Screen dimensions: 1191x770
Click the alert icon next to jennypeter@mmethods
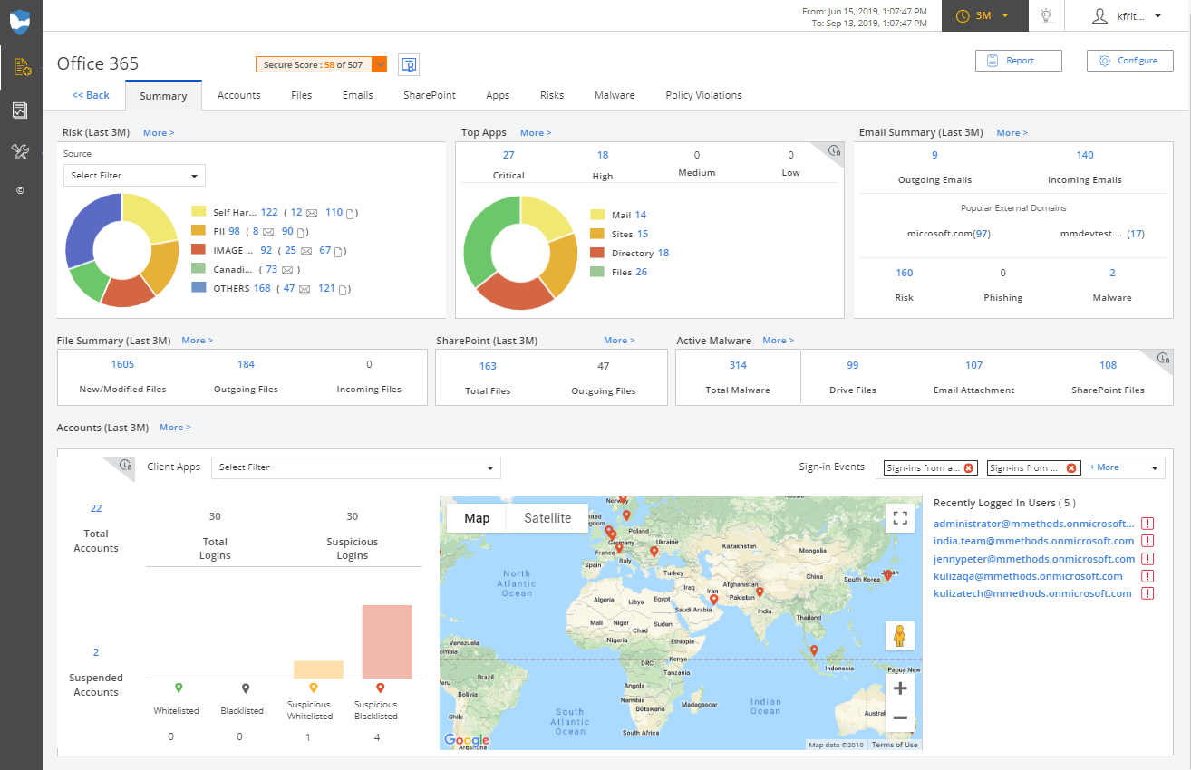tap(1147, 559)
